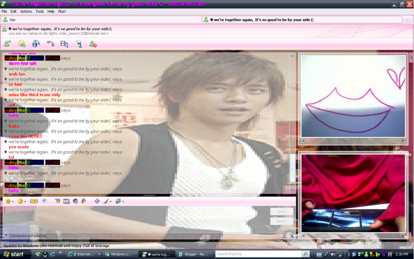Click the Search Desktop magnifier button
Screen dimensions: 414x259
pyautogui.click(x=305, y=254)
